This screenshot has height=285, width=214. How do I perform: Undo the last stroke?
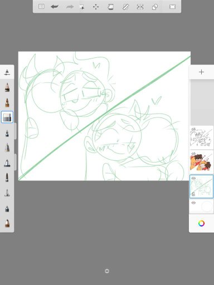pyautogui.click(x=55, y=7)
